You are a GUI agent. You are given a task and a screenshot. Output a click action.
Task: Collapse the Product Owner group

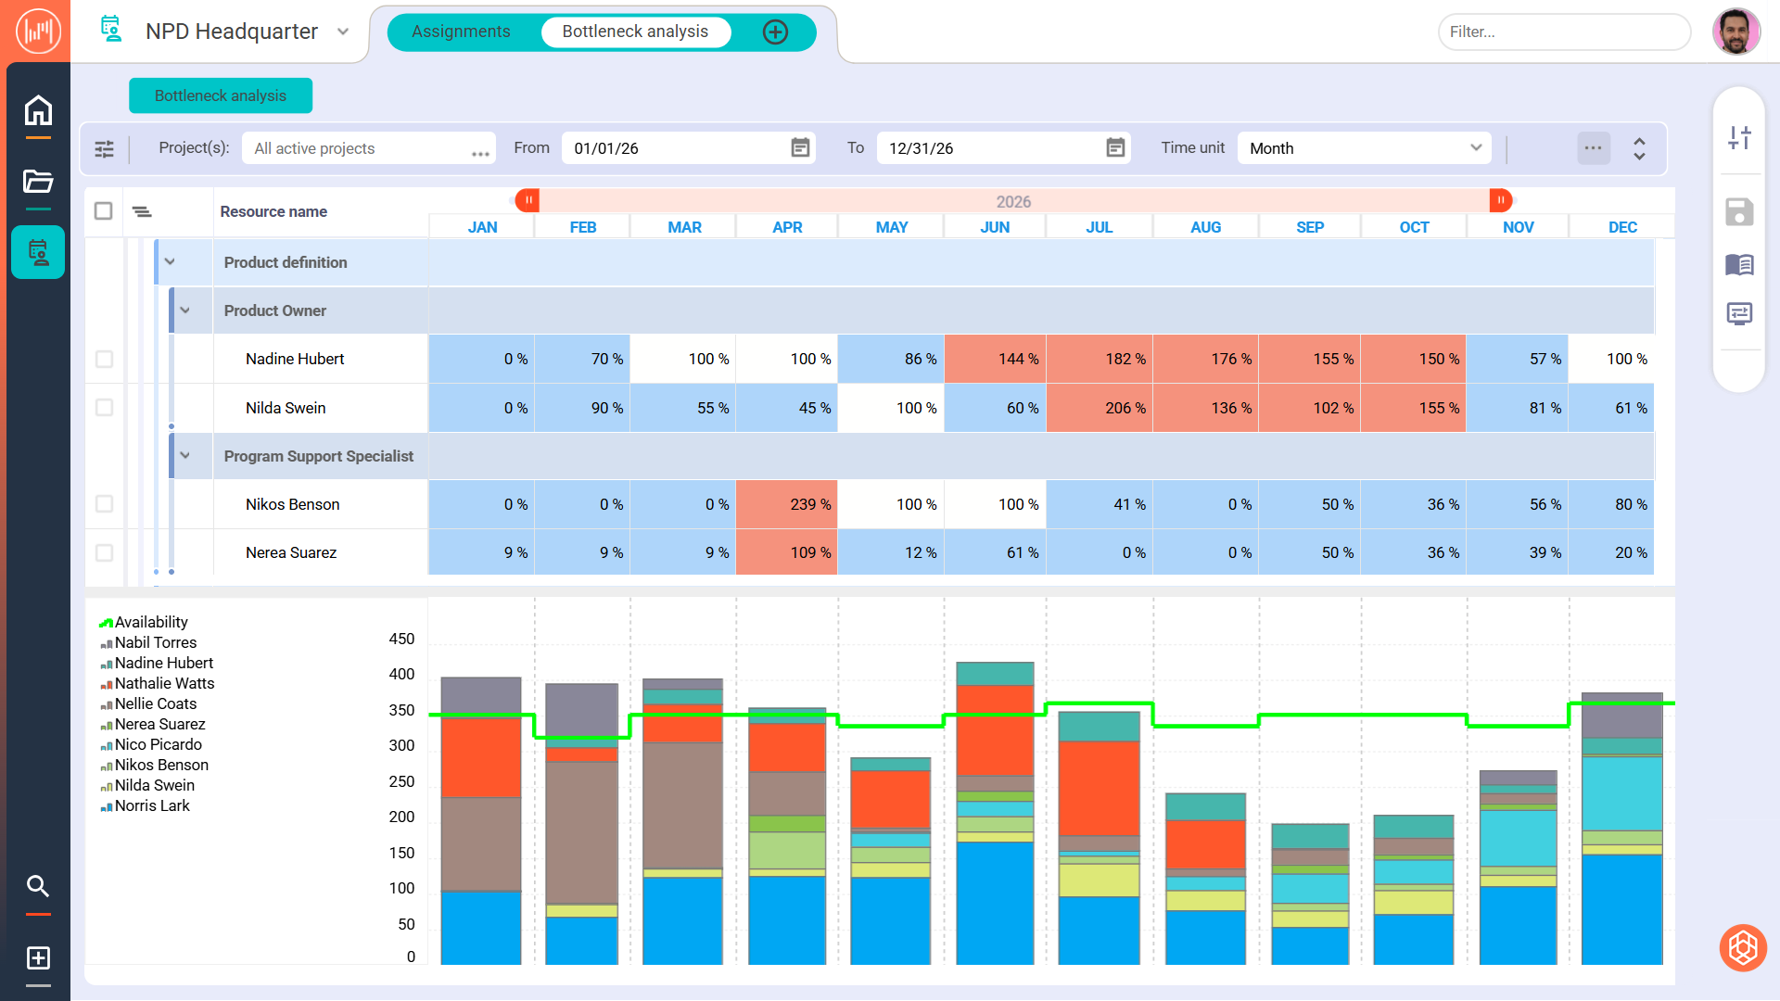coord(184,310)
